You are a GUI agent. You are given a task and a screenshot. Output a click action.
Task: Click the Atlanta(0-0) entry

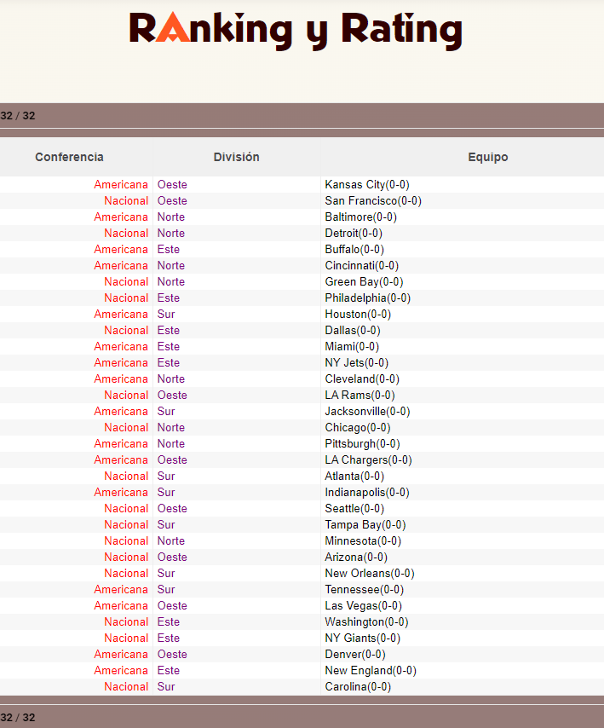(354, 476)
